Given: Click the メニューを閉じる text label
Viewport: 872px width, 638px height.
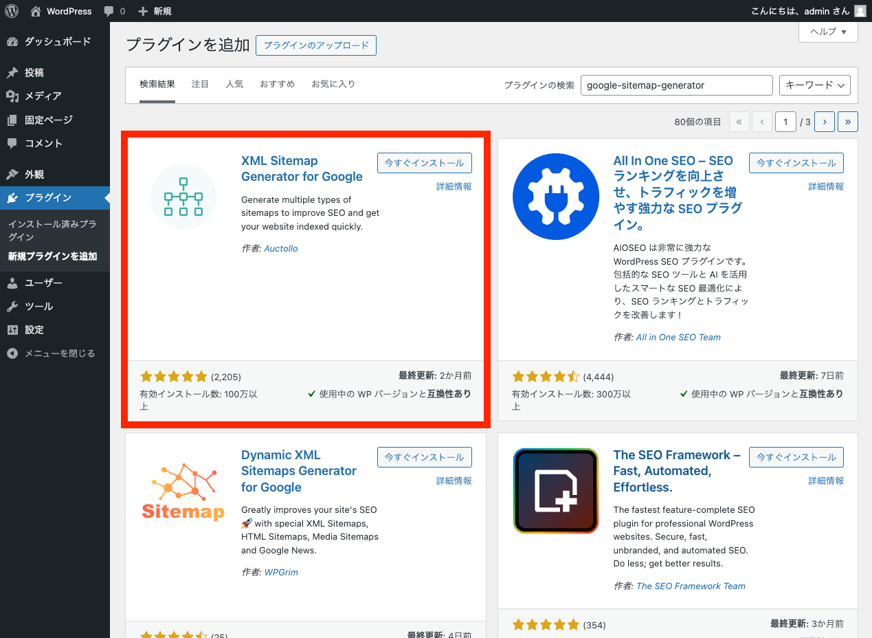Looking at the screenshot, I should pyautogui.click(x=60, y=353).
